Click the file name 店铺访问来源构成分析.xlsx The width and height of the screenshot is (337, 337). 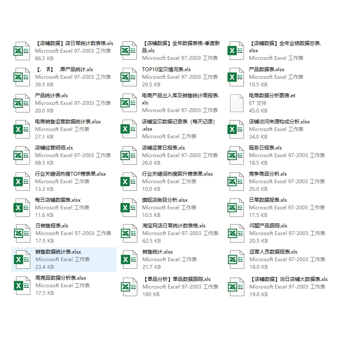pyautogui.click(x=279, y=122)
